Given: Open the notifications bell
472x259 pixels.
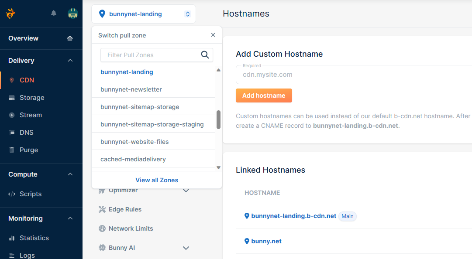Looking at the screenshot, I should [54, 13].
